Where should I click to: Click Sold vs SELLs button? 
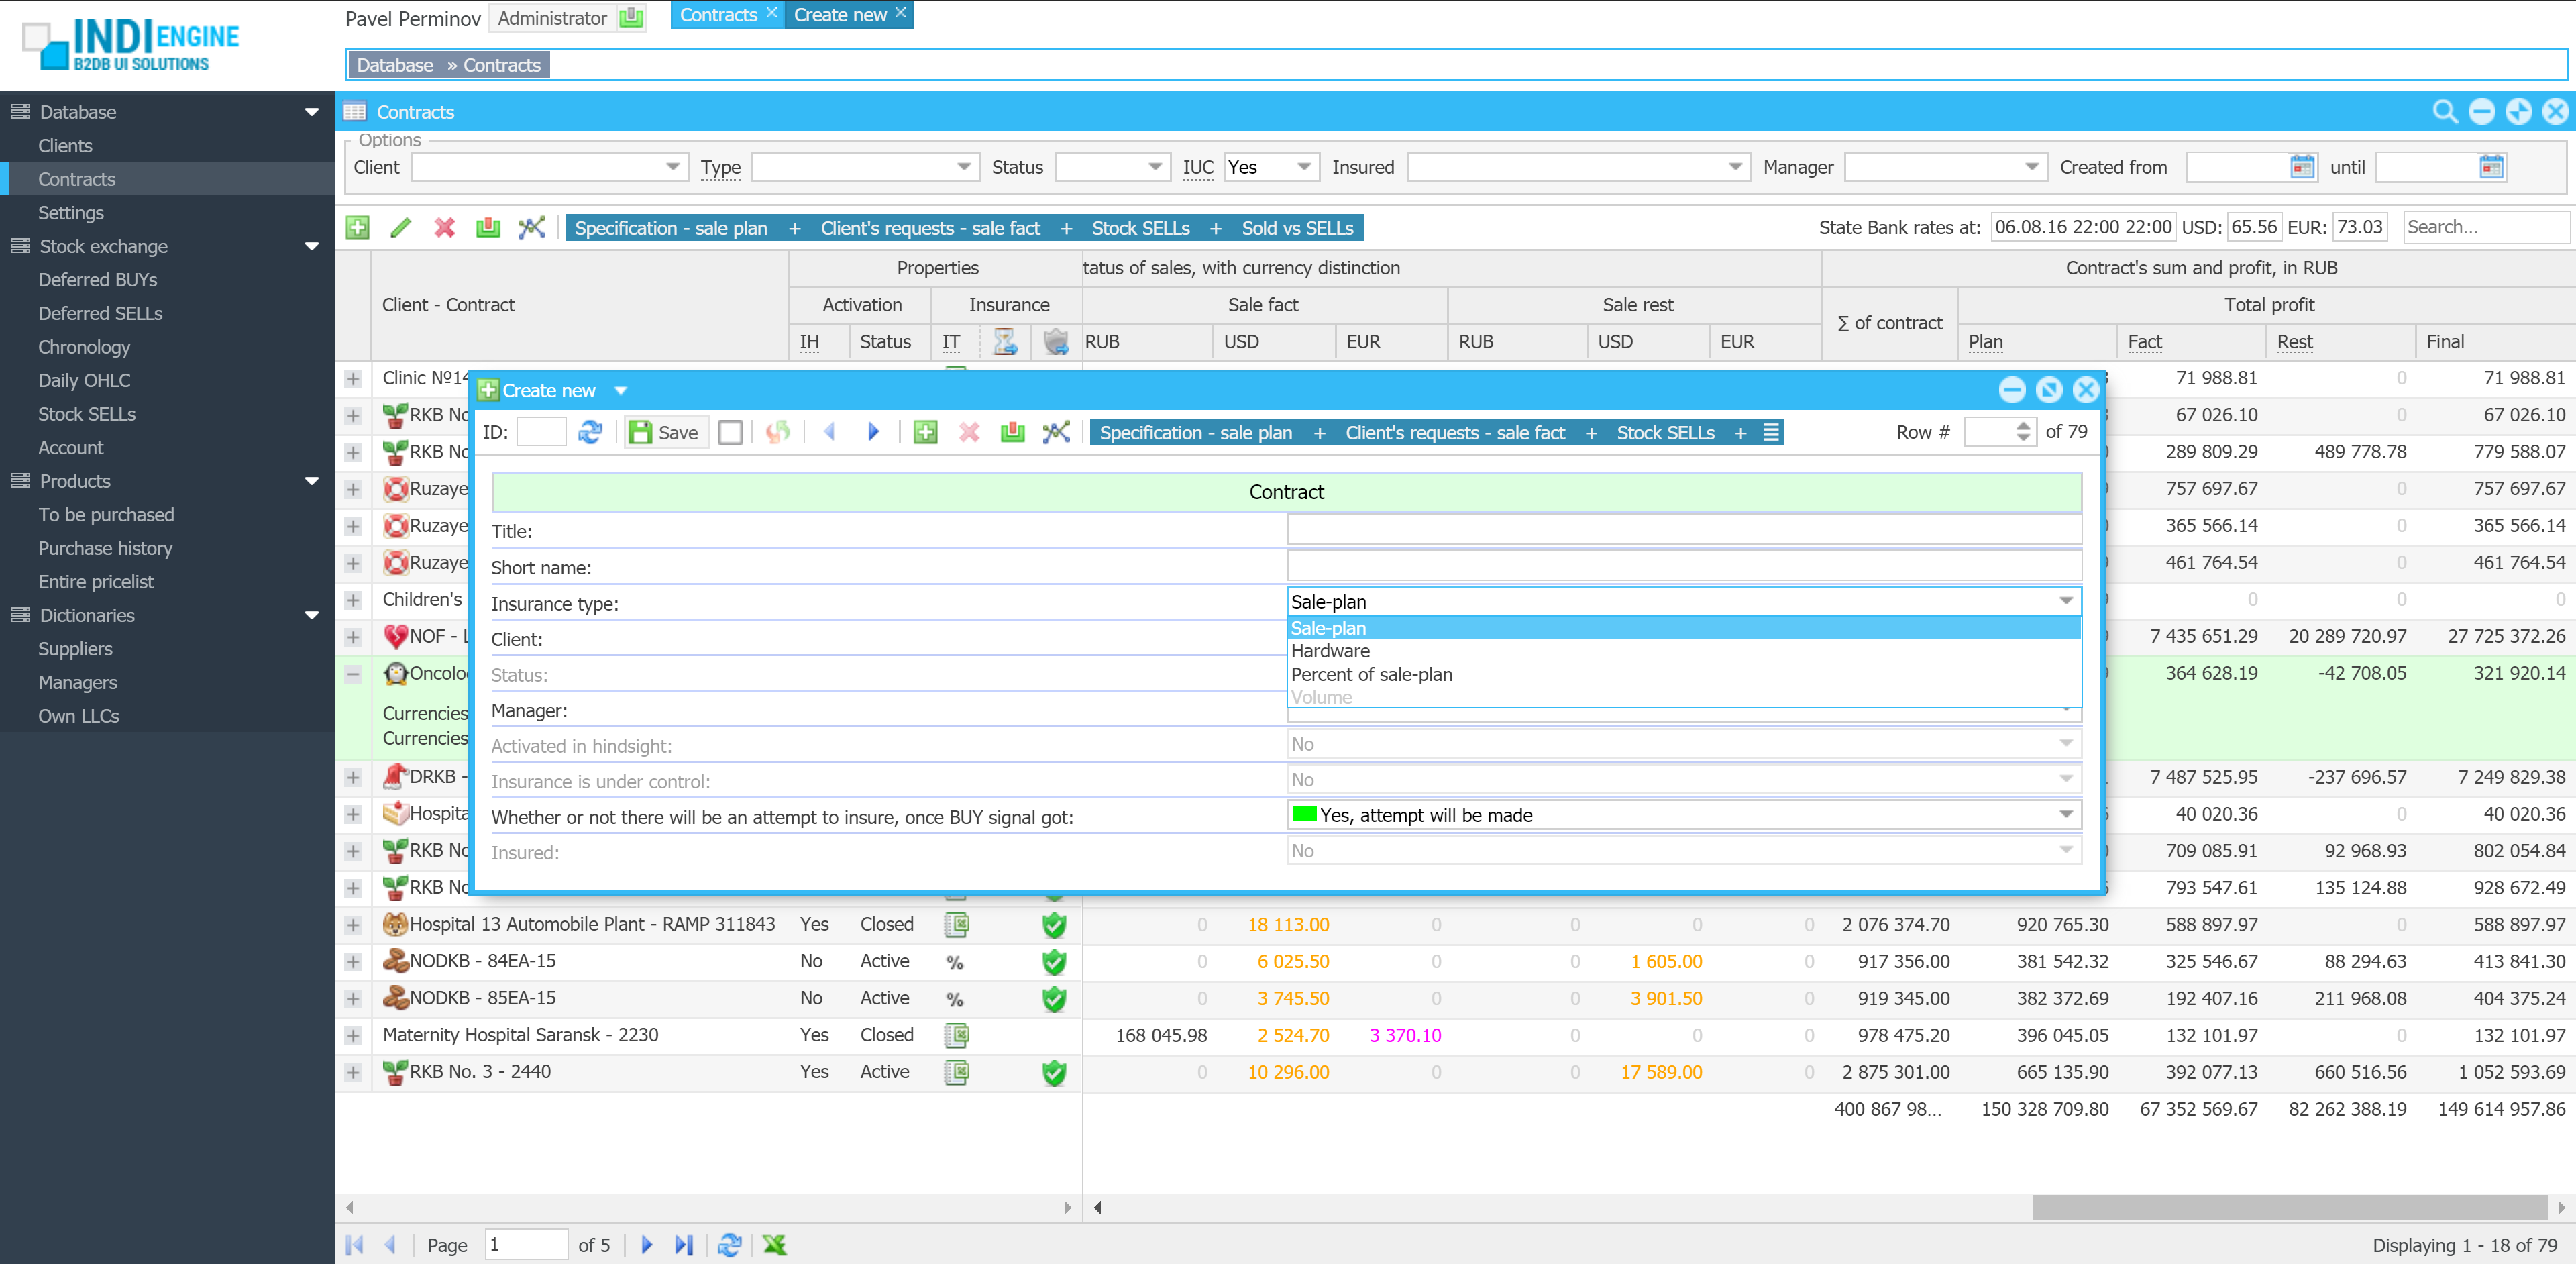1297,228
